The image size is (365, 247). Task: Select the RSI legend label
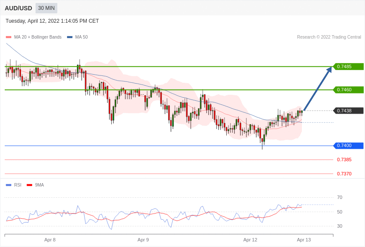pos(18,185)
